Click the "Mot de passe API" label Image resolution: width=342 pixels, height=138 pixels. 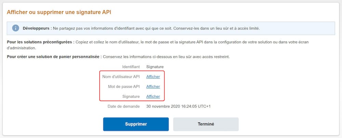[x=124, y=87]
